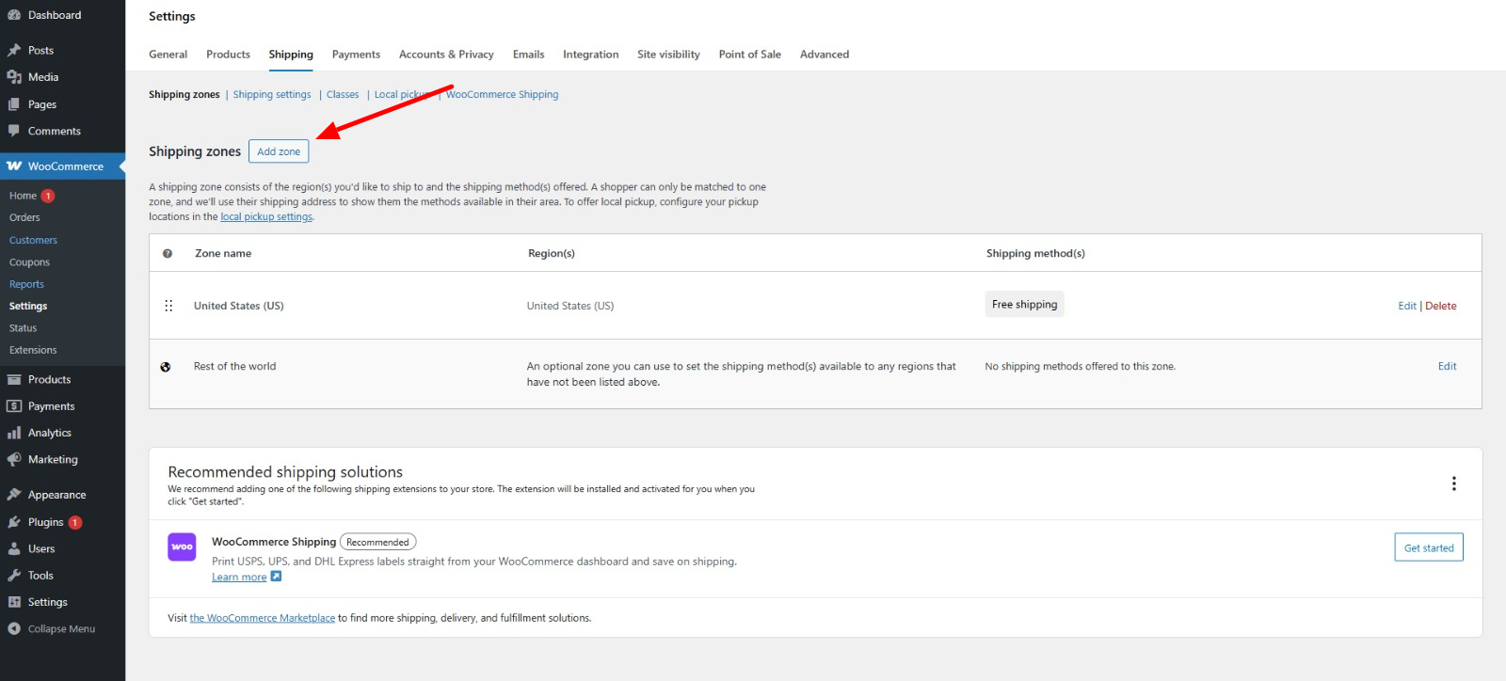The image size is (1506, 681).
Task: Click the globe icon for Rest of the world
Action: [166, 367]
